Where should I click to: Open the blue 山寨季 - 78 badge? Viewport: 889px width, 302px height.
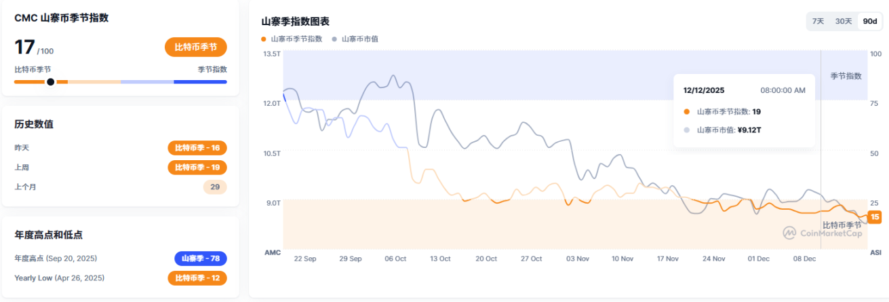point(201,259)
